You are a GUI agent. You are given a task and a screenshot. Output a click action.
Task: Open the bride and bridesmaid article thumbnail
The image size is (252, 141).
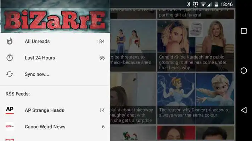pyautogui.click(x=133, y=46)
